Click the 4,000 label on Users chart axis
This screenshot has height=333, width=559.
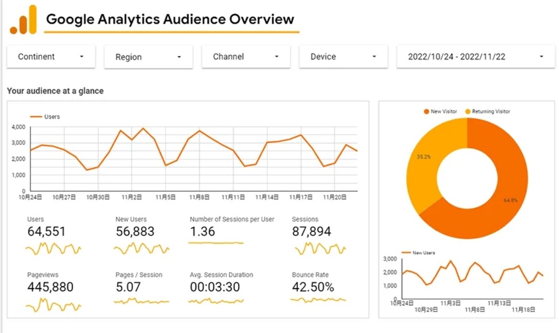tap(18, 127)
